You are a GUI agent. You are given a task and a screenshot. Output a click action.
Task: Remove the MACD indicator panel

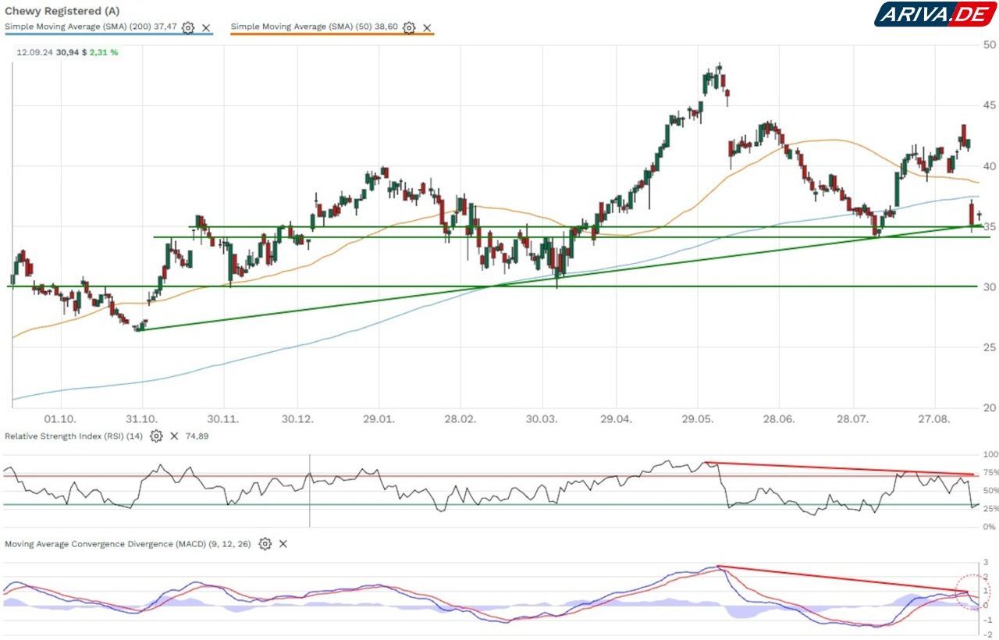pyautogui.click(x=283, y=544)
